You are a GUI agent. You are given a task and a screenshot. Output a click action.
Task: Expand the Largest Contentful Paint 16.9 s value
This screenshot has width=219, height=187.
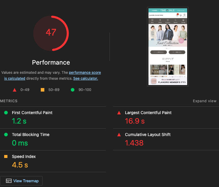[x=135, y=121]
